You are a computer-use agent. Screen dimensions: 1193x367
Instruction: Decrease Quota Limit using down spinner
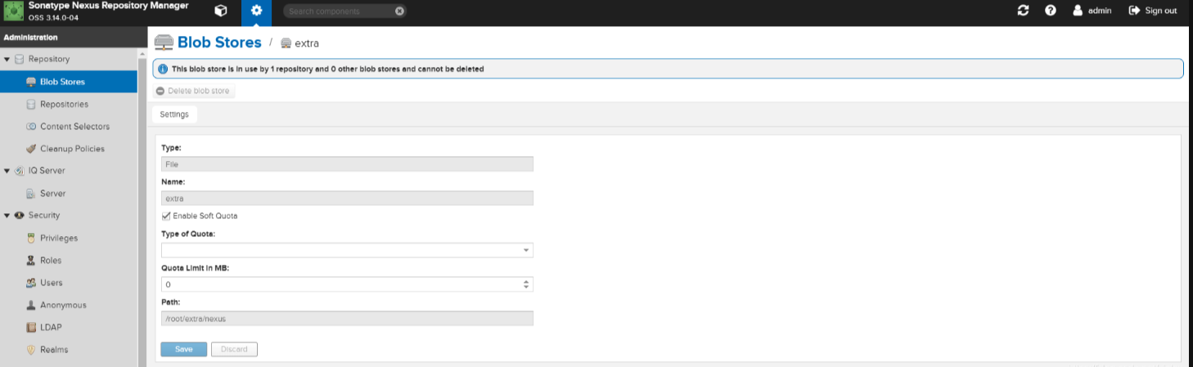tap(527, 288)
